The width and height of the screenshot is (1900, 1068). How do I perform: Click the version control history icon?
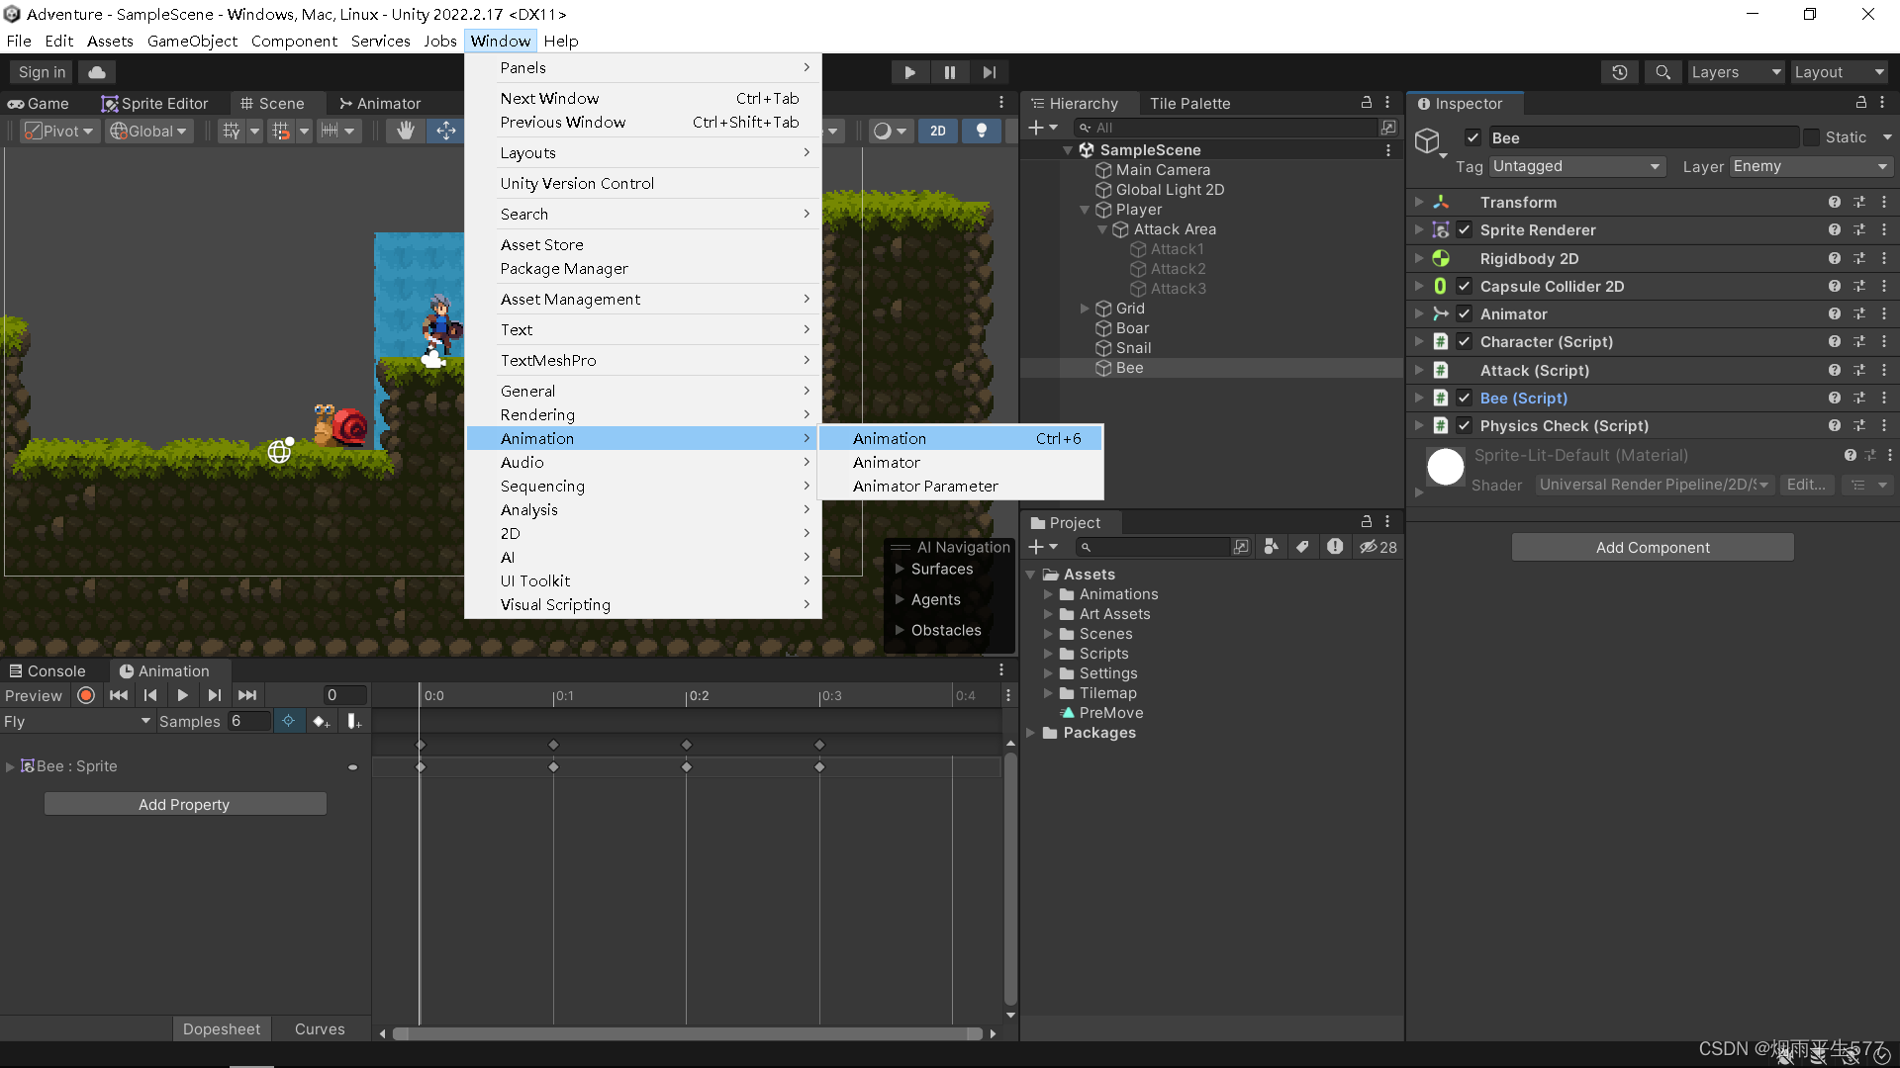tap(1620, 72)
